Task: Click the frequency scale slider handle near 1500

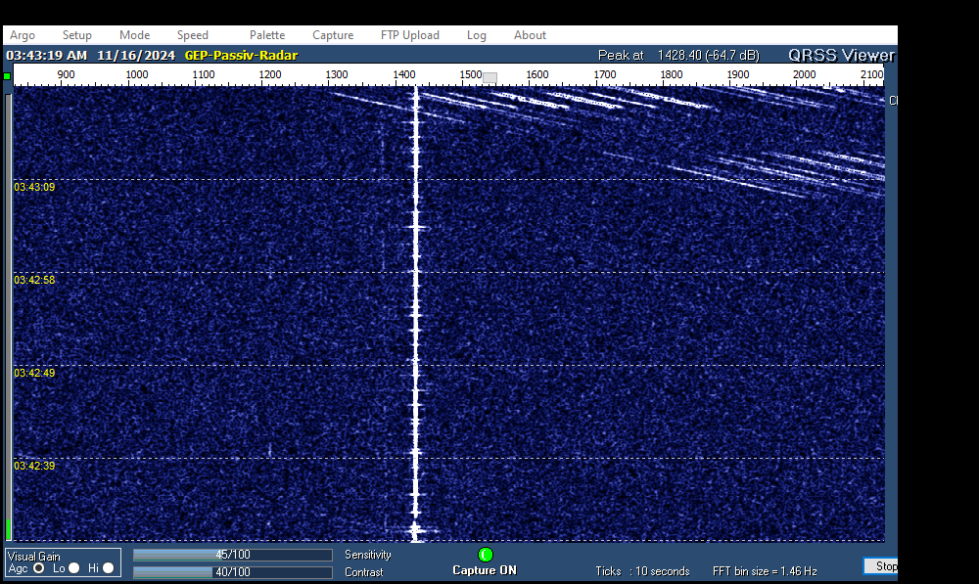Action: coord(490,77)
